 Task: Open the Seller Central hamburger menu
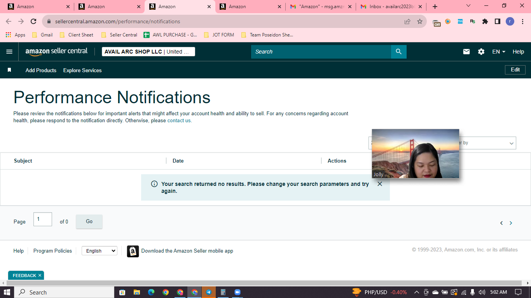tap(9, 52)
